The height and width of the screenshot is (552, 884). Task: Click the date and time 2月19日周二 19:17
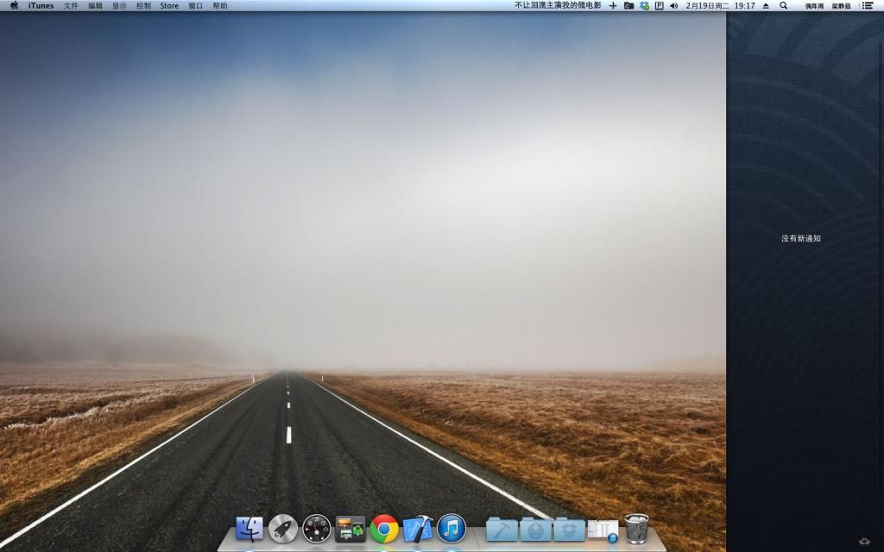point(720,5)
